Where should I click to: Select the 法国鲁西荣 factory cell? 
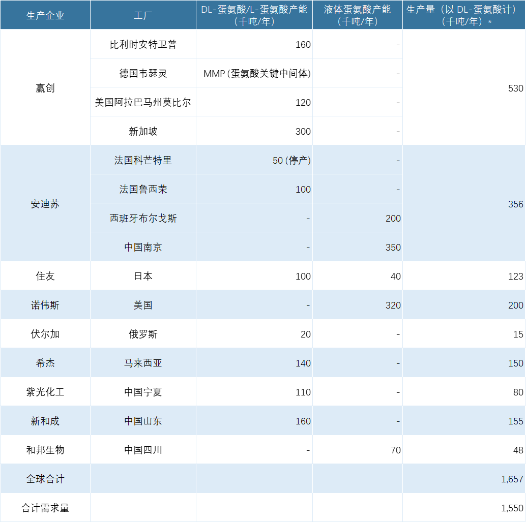click(143, 189)
